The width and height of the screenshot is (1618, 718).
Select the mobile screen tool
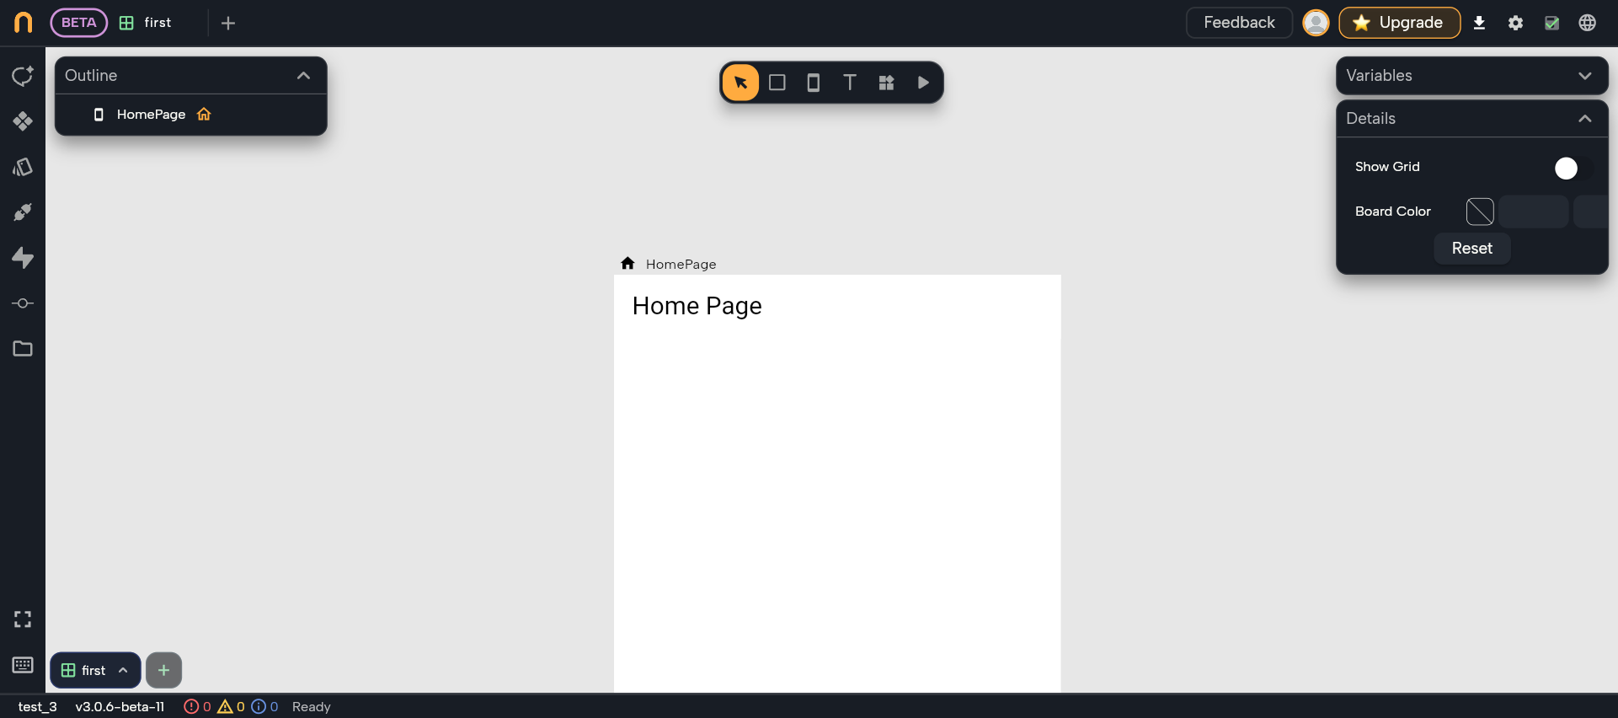[813, 83]
